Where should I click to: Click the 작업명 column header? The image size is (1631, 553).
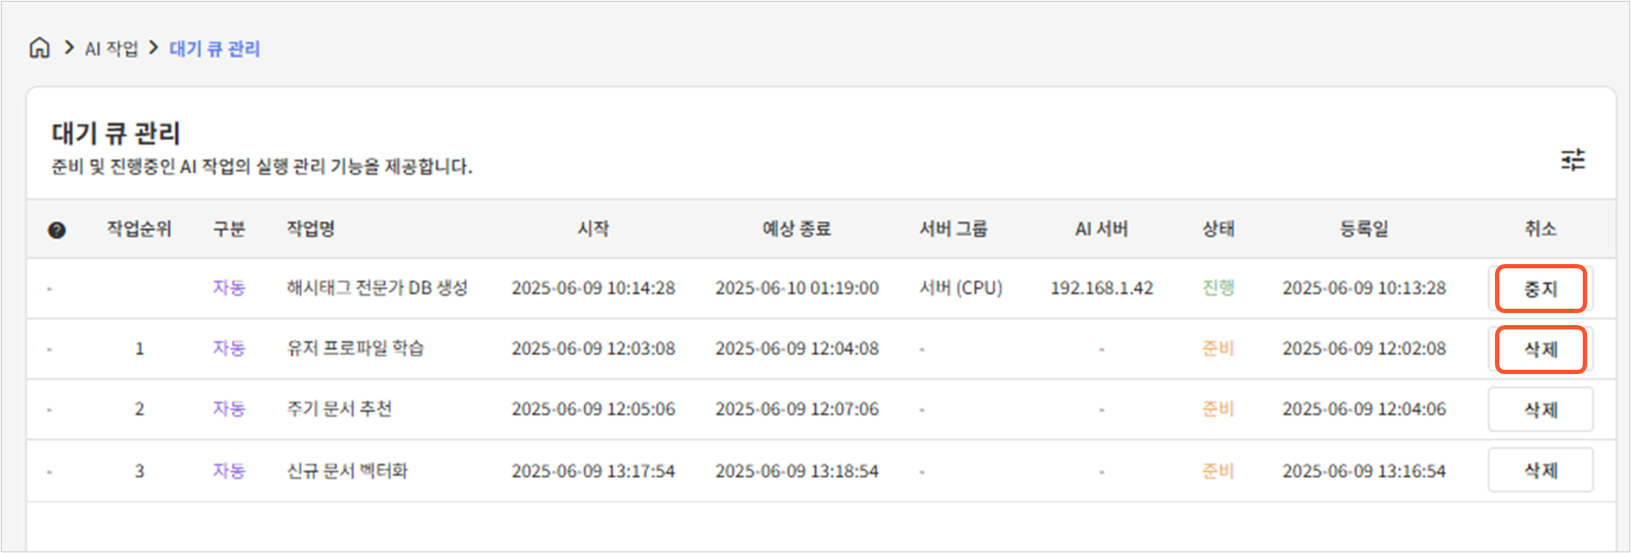(311, 229)
